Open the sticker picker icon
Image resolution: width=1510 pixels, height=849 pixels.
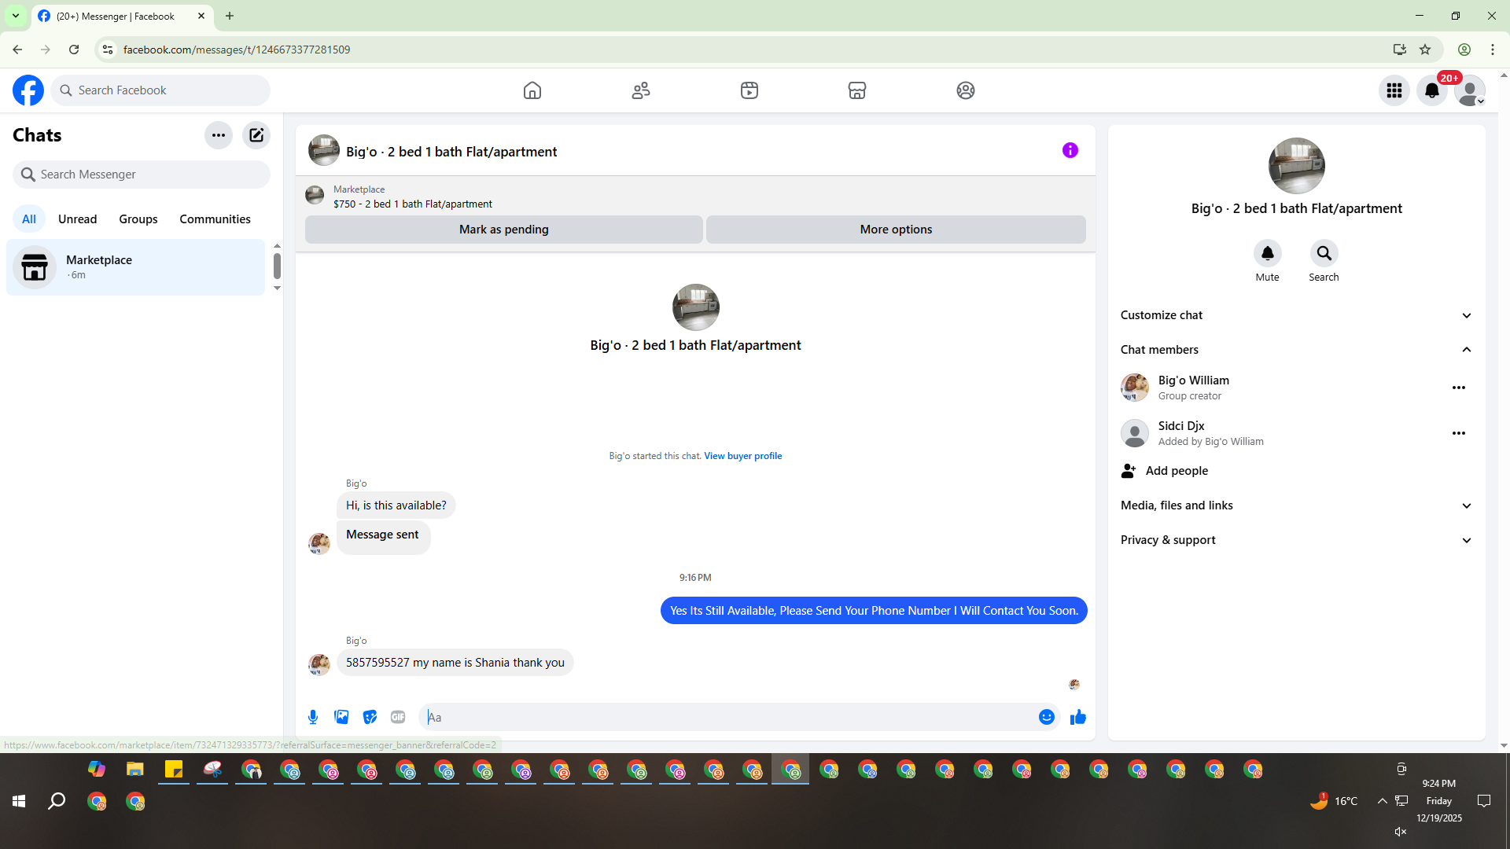tap(370, 717)
